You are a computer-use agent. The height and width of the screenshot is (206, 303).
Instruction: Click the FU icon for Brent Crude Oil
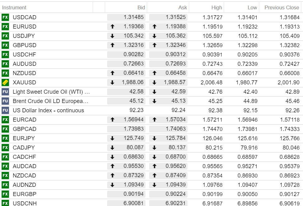point(5,101)
